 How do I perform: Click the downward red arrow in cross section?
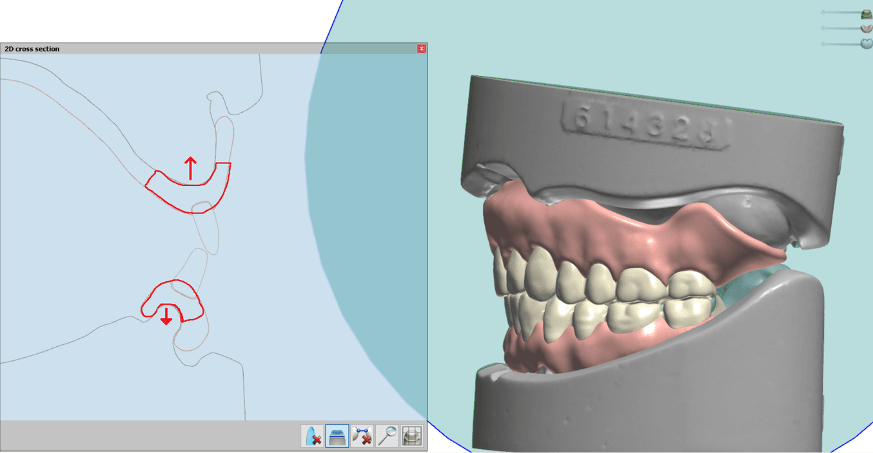pyautogui.click(x=166, y=316)
